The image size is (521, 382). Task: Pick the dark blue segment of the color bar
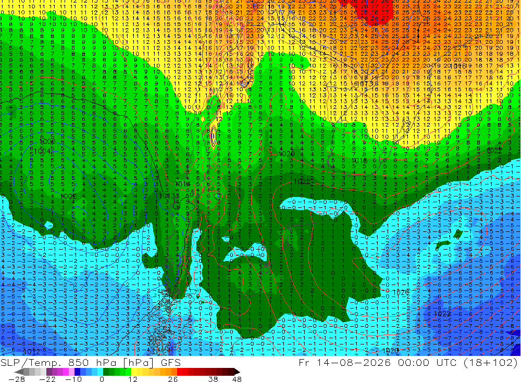(x=77, y=372)
